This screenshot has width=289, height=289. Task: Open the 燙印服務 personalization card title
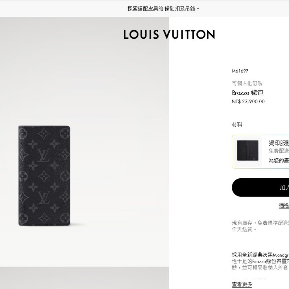[x=279, y=143]
